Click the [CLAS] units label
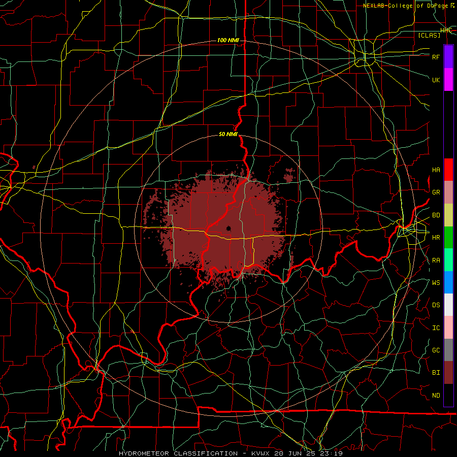 point(429,35)
